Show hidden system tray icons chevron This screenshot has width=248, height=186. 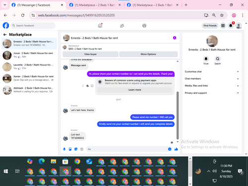(209, 171)
